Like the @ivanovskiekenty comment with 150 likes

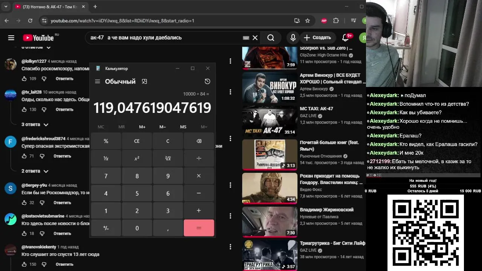[24, 264]
